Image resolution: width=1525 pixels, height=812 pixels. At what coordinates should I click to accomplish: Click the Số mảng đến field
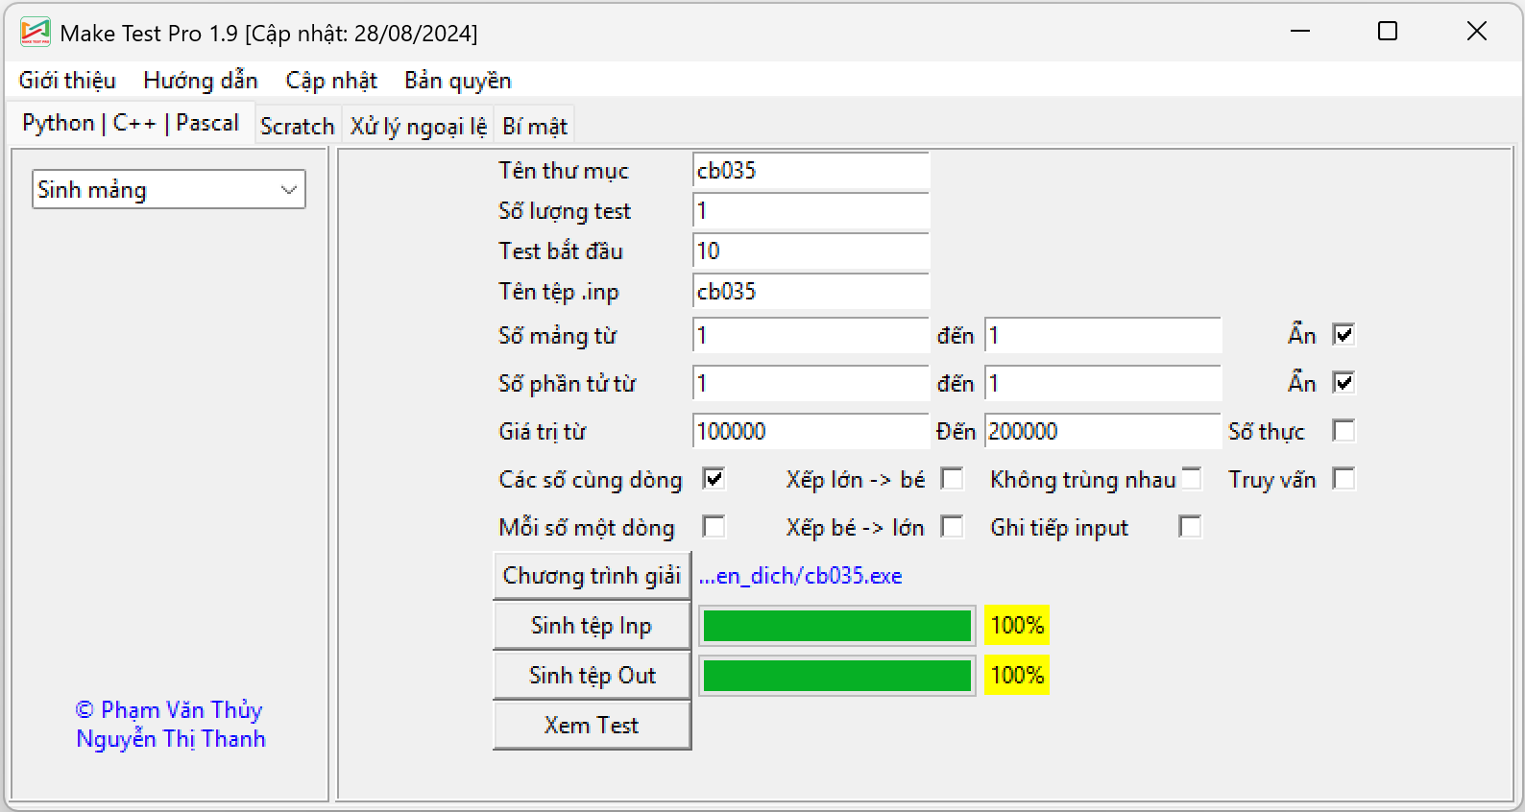tap(1103, 336)
